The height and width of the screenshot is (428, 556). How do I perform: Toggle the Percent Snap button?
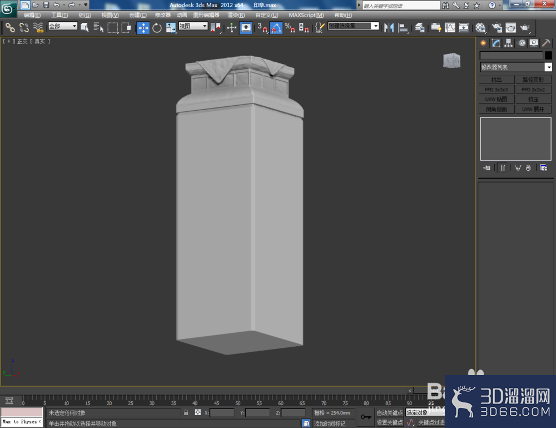tap(290, 28)
